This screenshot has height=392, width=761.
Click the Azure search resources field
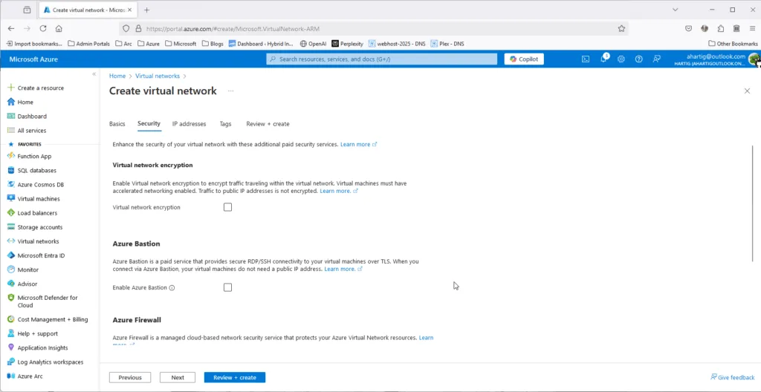[x=381, y=59]
